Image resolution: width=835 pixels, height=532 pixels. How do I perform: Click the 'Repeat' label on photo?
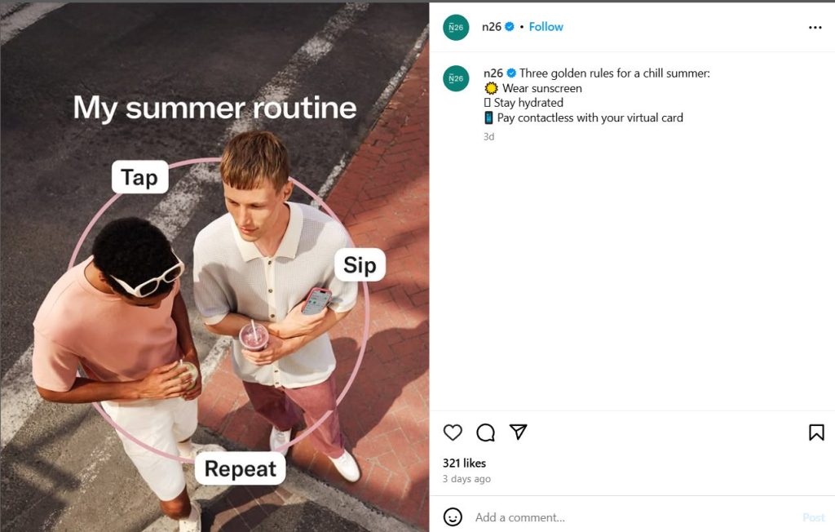pos(241,468)
